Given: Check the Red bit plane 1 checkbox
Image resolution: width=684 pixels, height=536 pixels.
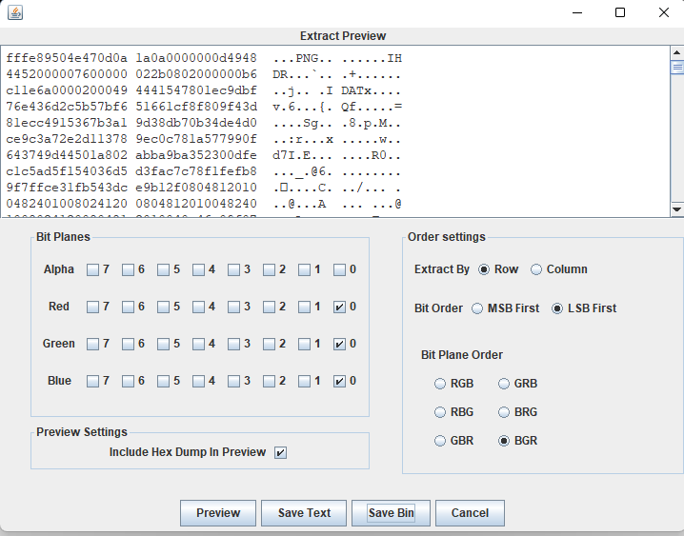Looking at the screenshot, I should pyautogui.click(x=304, y=307).
